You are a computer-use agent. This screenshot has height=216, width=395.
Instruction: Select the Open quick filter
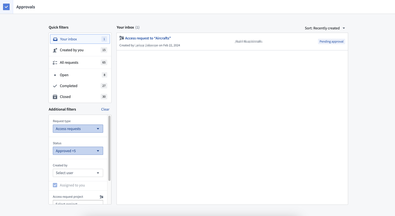[80, 75]
